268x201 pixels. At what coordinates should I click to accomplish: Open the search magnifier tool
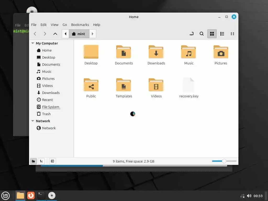click(202, 34)
